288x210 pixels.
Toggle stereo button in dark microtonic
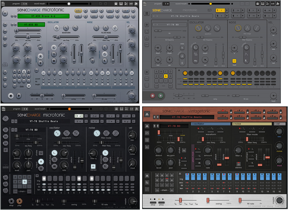click(x=93, y=166)
